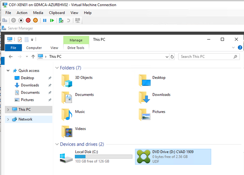Screen dimensions: 244x175
Task: Select Local Disk (C:) drive
Action: click(96, 156)
